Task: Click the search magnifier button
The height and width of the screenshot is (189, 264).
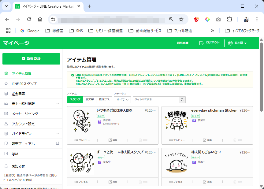Action: click(x=182, y=100)
